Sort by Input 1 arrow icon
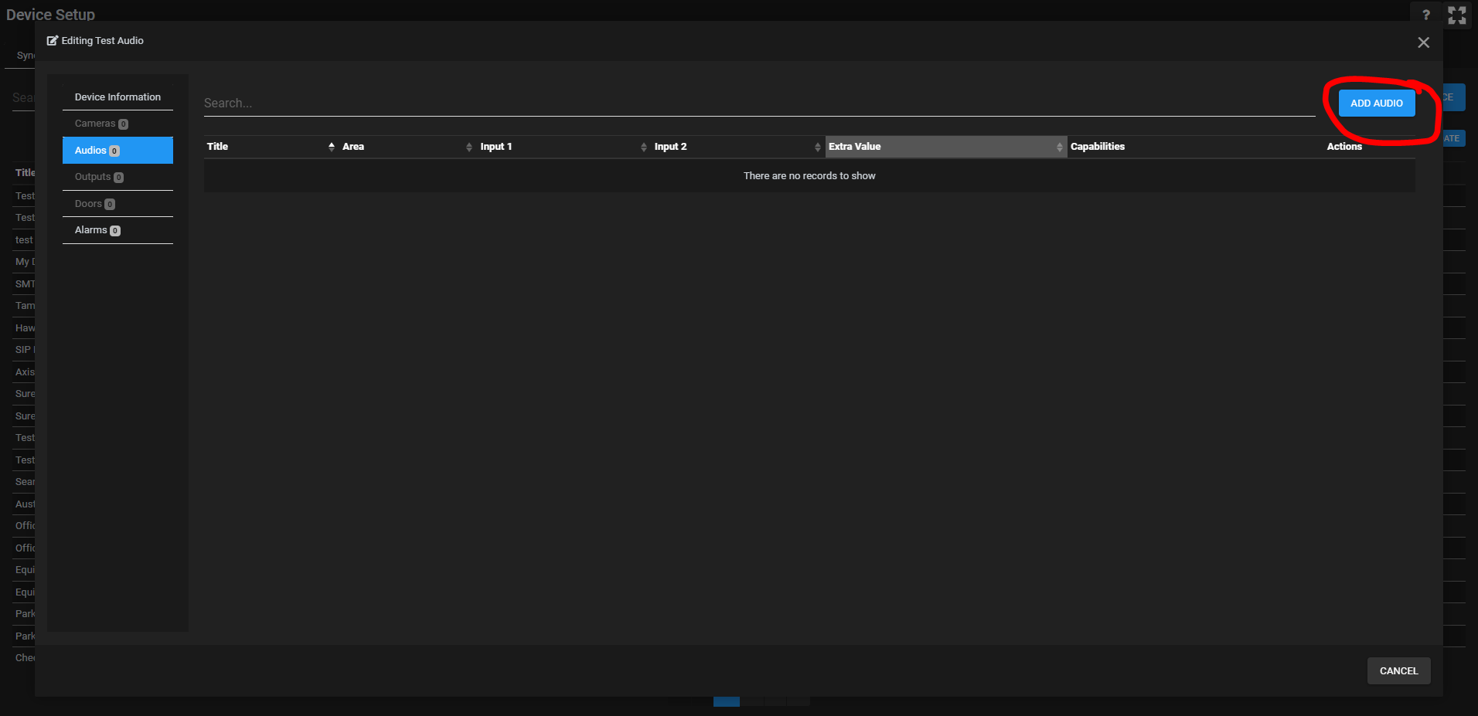This screenshot has width=1478, height=716. (x=643, y=147)
